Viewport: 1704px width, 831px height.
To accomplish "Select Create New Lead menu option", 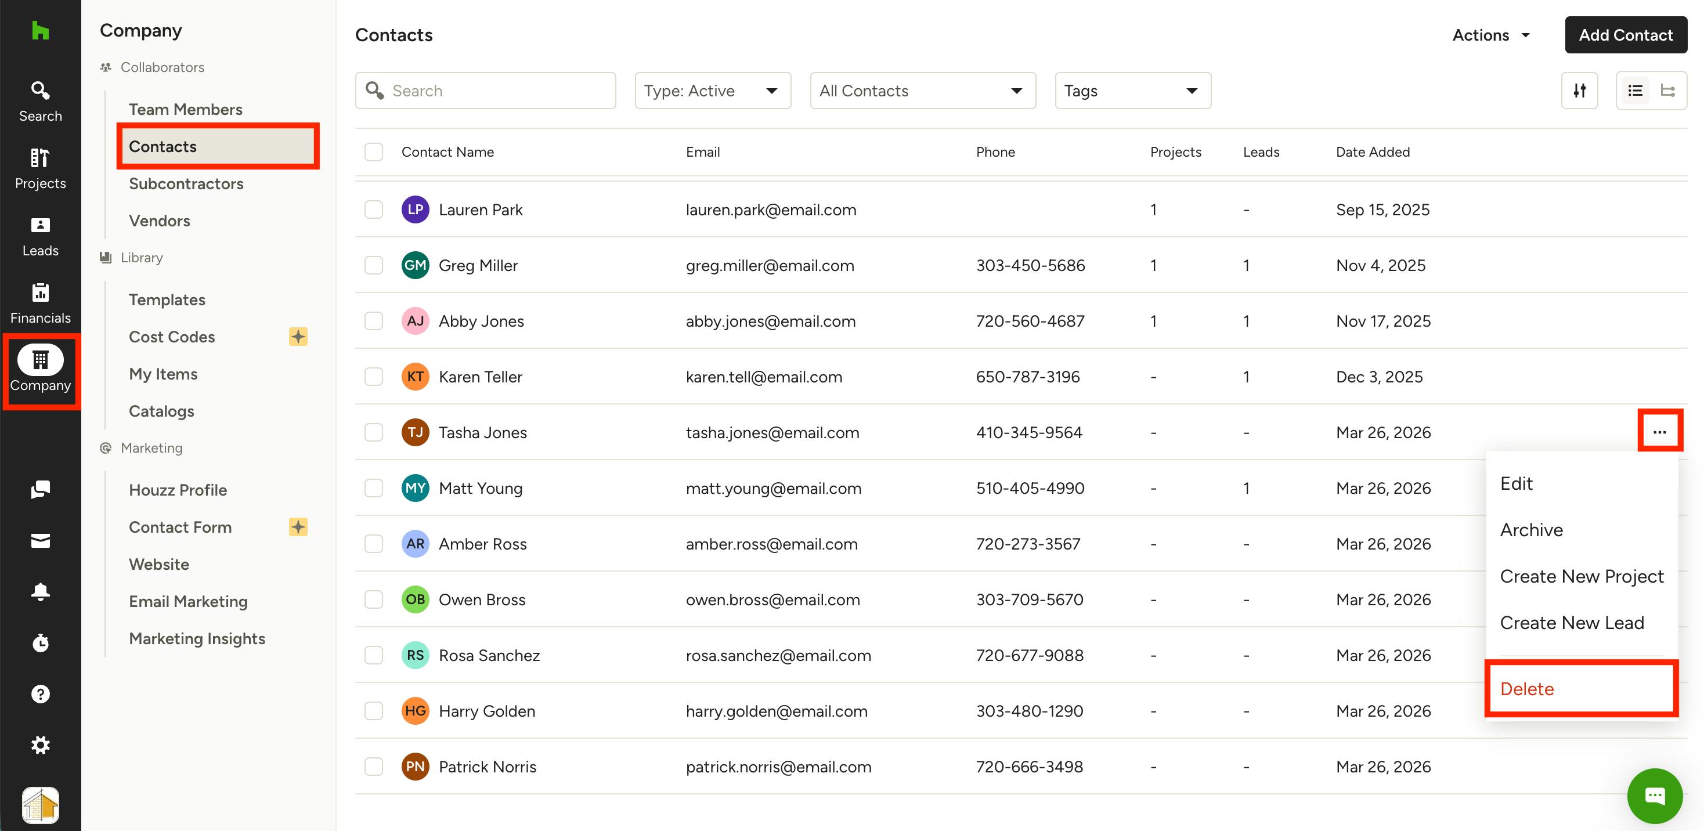I will point(1582,623).
